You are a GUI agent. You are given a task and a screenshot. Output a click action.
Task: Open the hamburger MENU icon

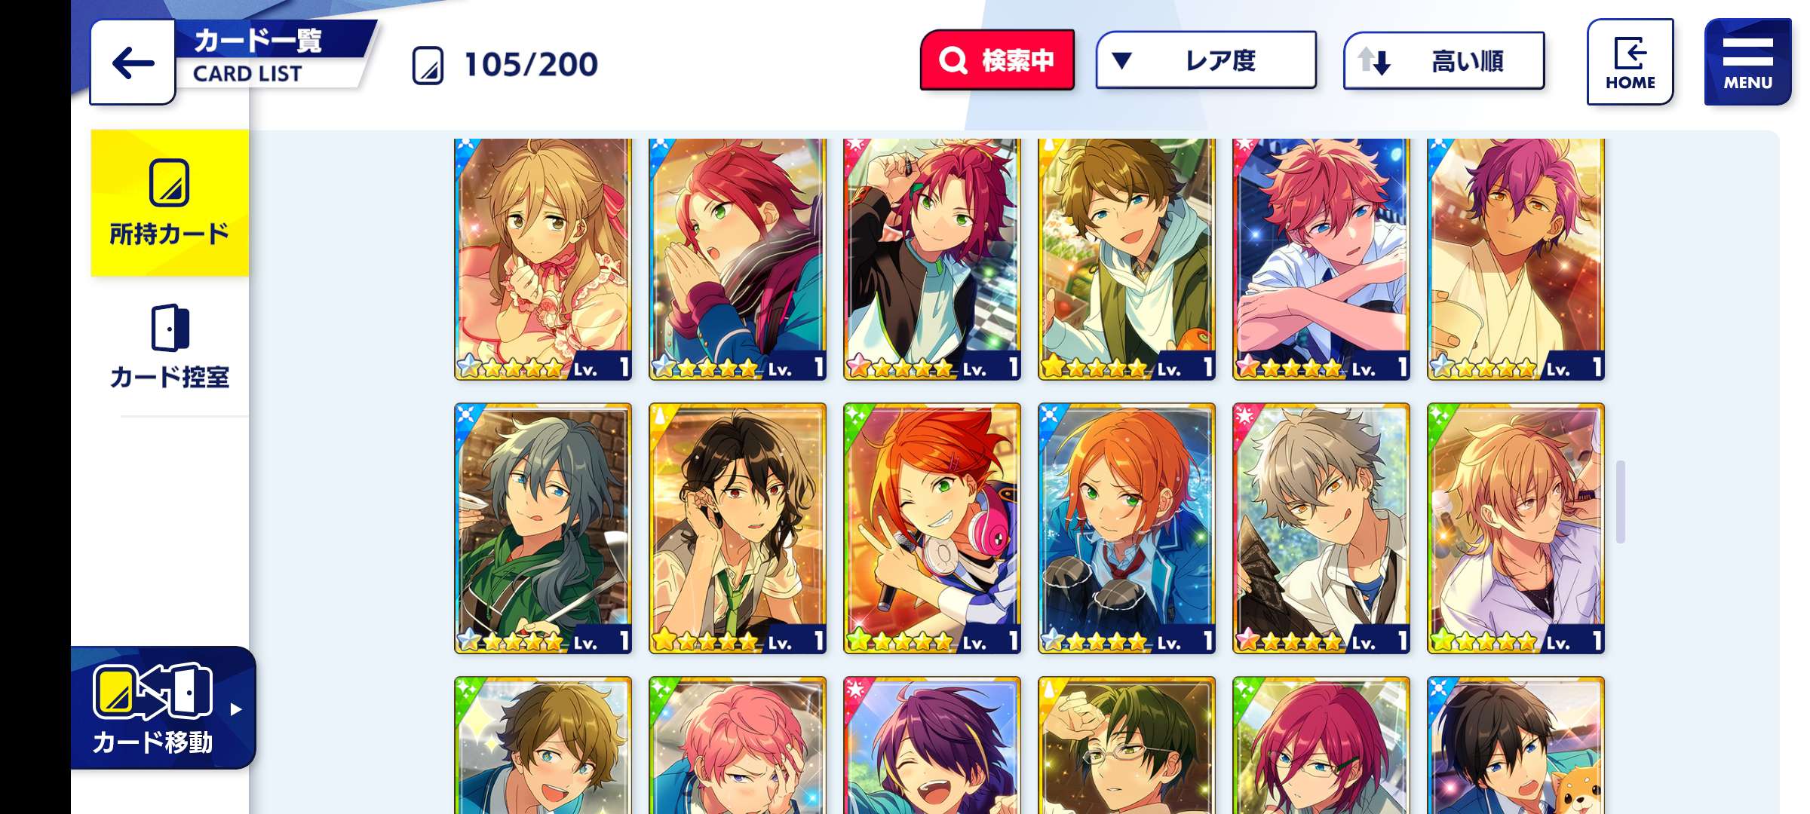pos(1747,51)
